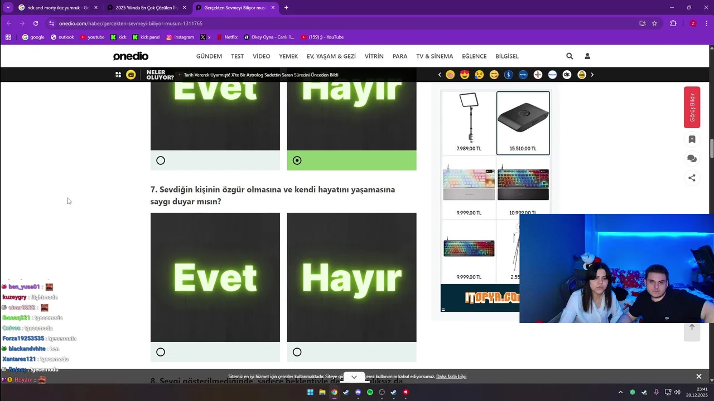
Task: Open Discord from the taskbar
Action: click(x=358, y=392)
